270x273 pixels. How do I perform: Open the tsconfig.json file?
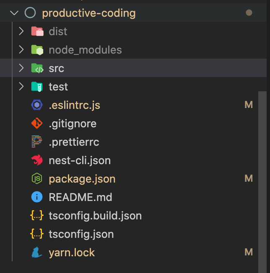(81, 234)
